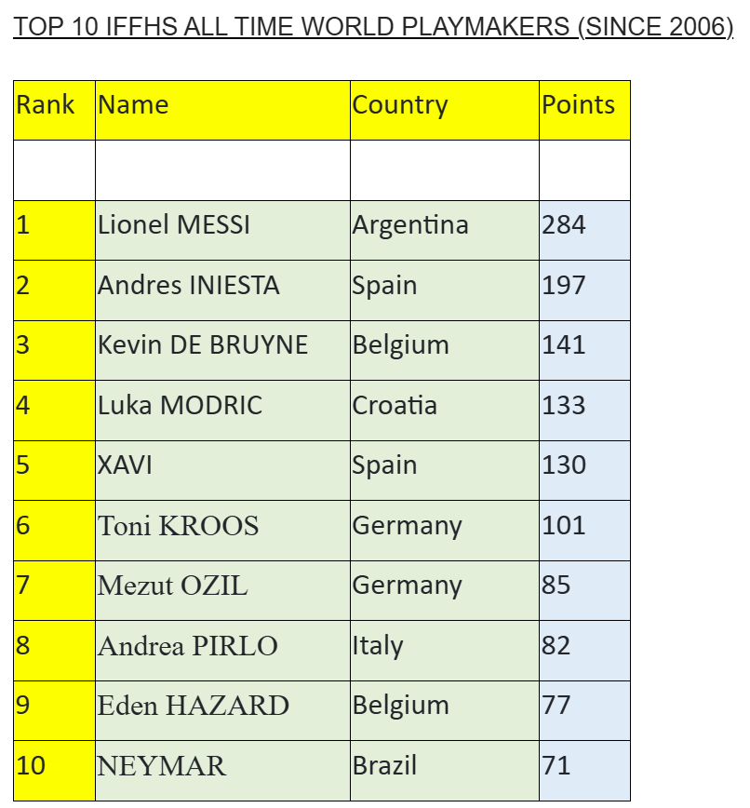
Task: Click the Toni KROOS cell
Action: point(222,531)
